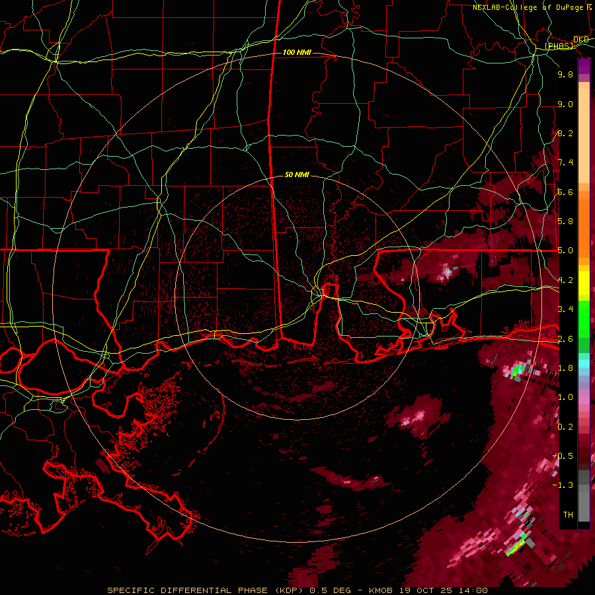The image size is (595, 595).
Task: Click the 8.2 value on the color scale
Action: [565, 133]
